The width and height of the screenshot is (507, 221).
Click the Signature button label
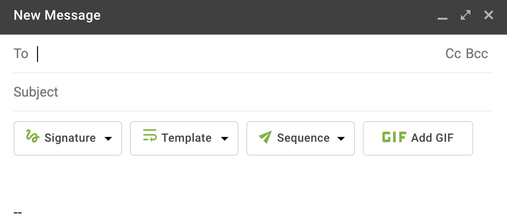(70, 138)
